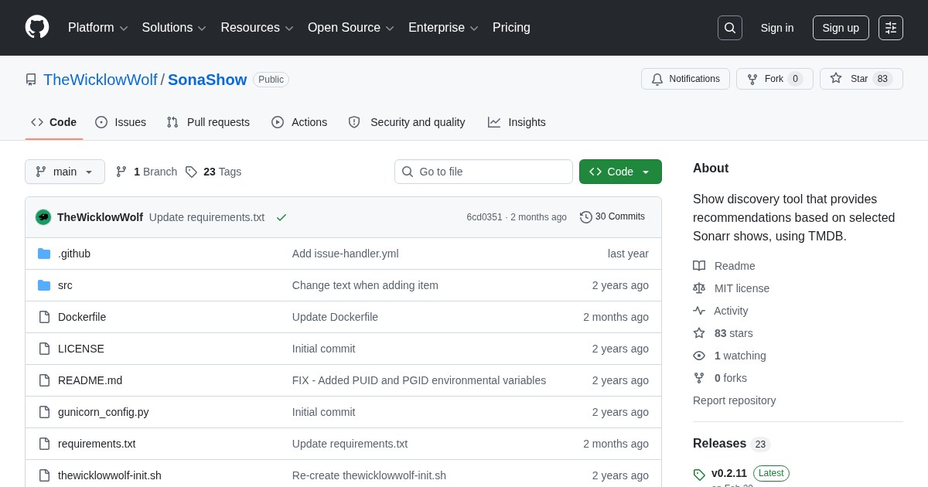Switch to the Actions tab
928x487 pixels.
pos(299,122)
